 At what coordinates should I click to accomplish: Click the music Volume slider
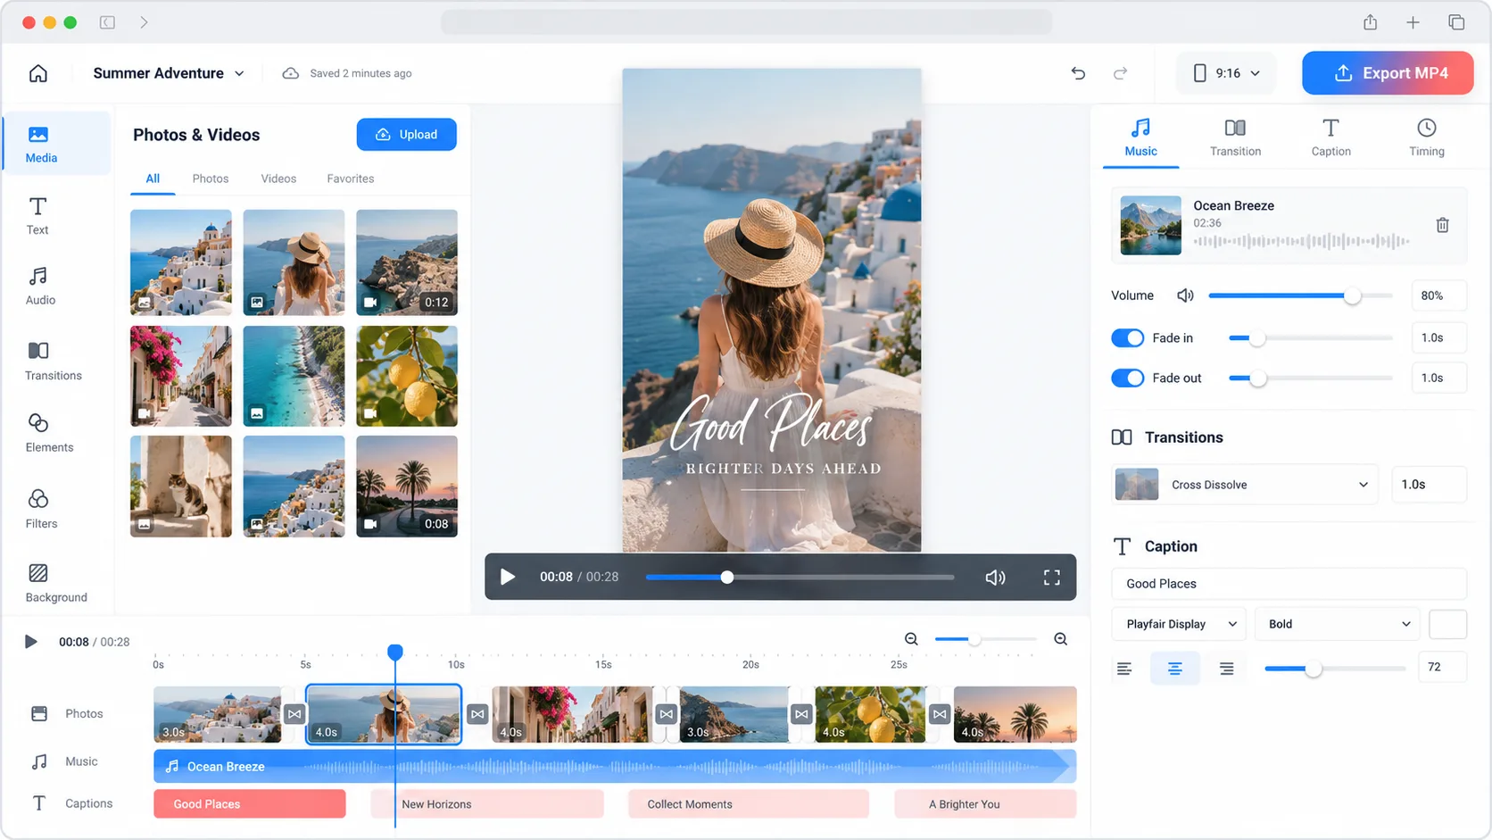[x=1300, y=295]
